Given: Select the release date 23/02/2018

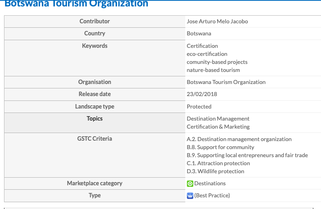Looking at the screenshot, I should pyautogui.click(x=202, y=94).
